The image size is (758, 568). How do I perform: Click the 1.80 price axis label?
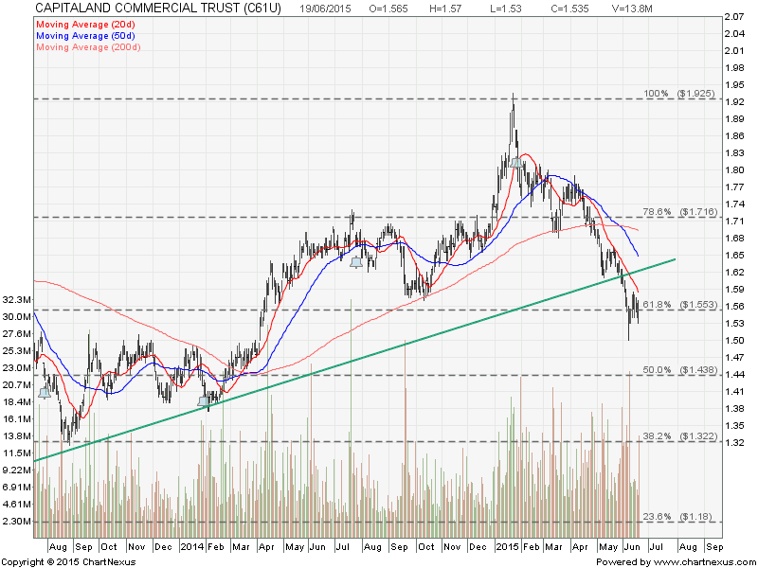(733, 170)
